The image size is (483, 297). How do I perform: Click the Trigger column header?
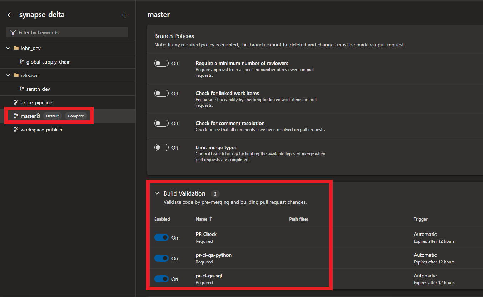tap(420, 219)
